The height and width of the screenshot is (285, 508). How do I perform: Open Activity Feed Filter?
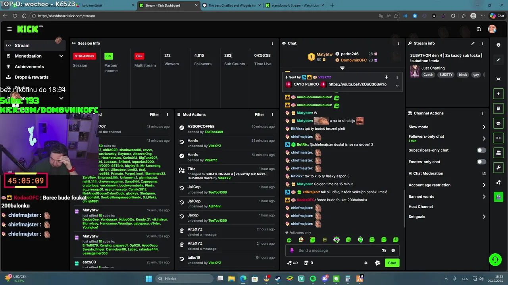[154, 114]
